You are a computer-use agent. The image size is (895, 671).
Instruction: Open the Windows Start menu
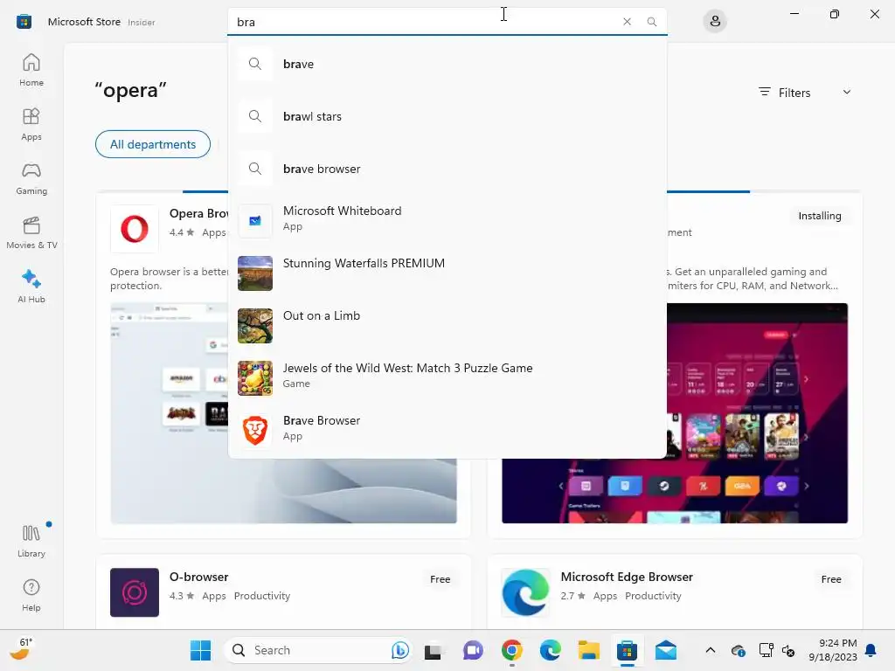(x=200, y=650)
